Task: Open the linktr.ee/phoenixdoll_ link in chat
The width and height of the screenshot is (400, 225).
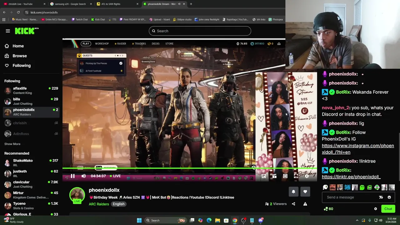Action: coord(351,177)
